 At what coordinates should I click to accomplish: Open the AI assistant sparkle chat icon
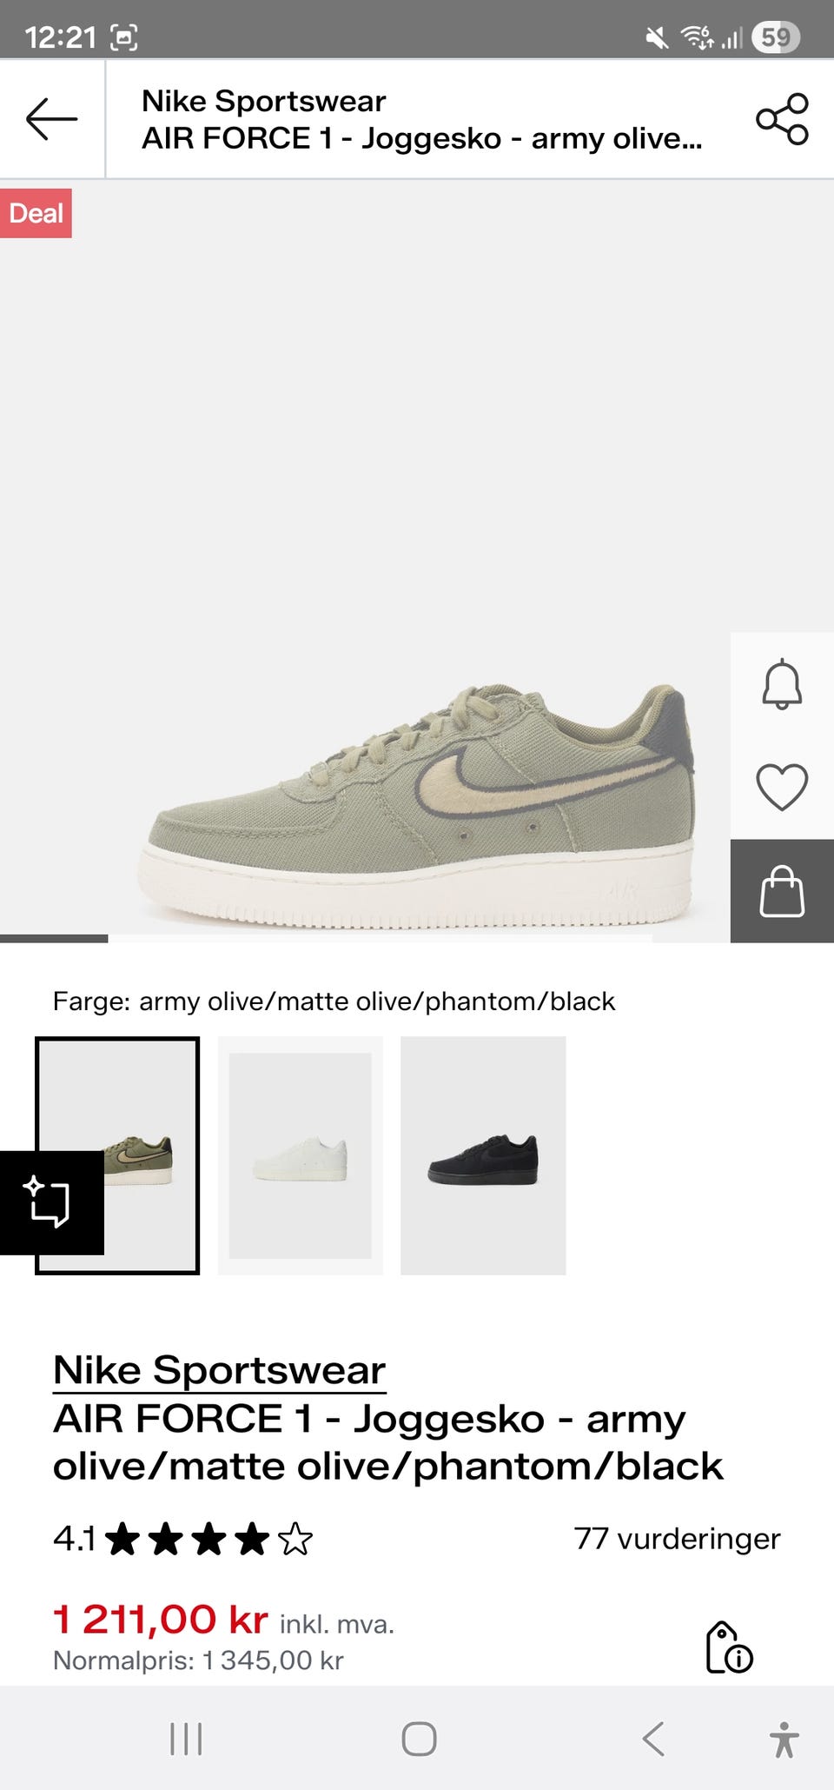pyautogui.click(x=52, y=1202)
